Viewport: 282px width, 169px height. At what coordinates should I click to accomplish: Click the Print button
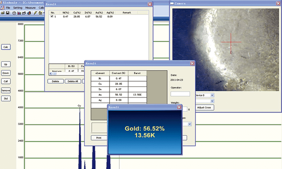pos(99,138)
